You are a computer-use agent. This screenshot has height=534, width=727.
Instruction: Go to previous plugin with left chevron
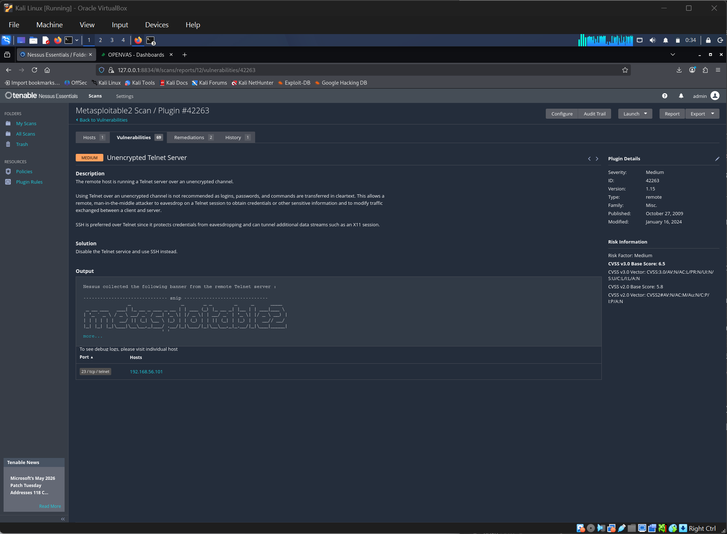589,159
